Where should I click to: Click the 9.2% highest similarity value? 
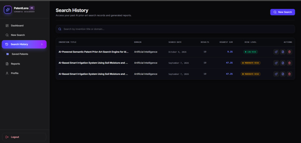click(x=230, y=52)
